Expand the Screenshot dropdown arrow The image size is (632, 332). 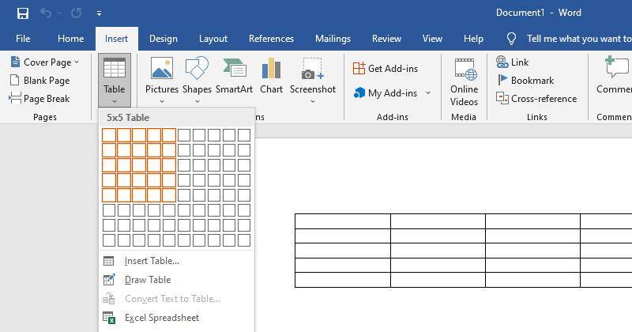click(313, 101)
